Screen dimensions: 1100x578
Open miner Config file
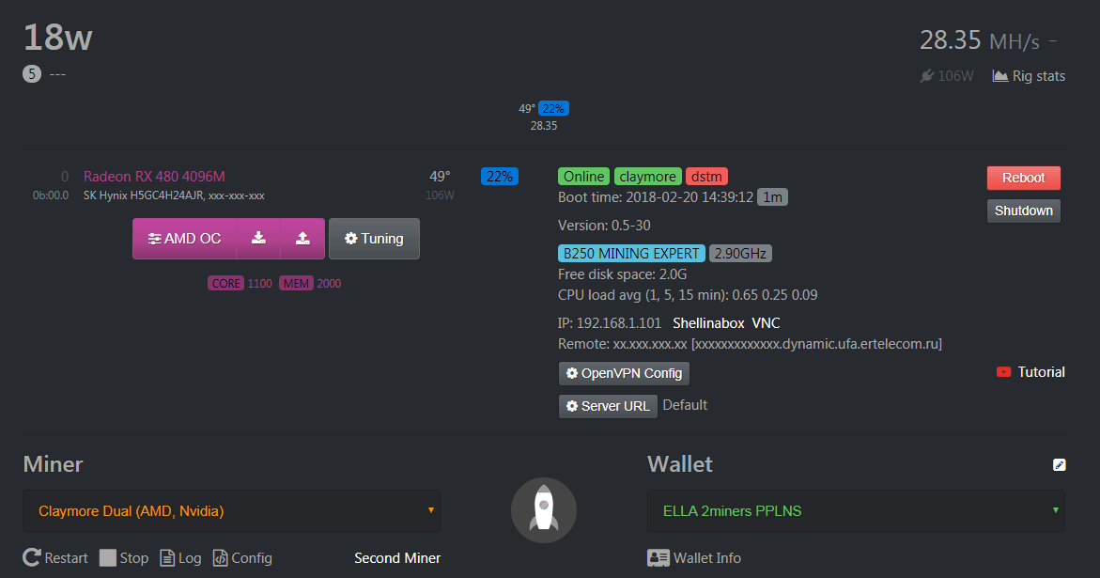[242, 558]
